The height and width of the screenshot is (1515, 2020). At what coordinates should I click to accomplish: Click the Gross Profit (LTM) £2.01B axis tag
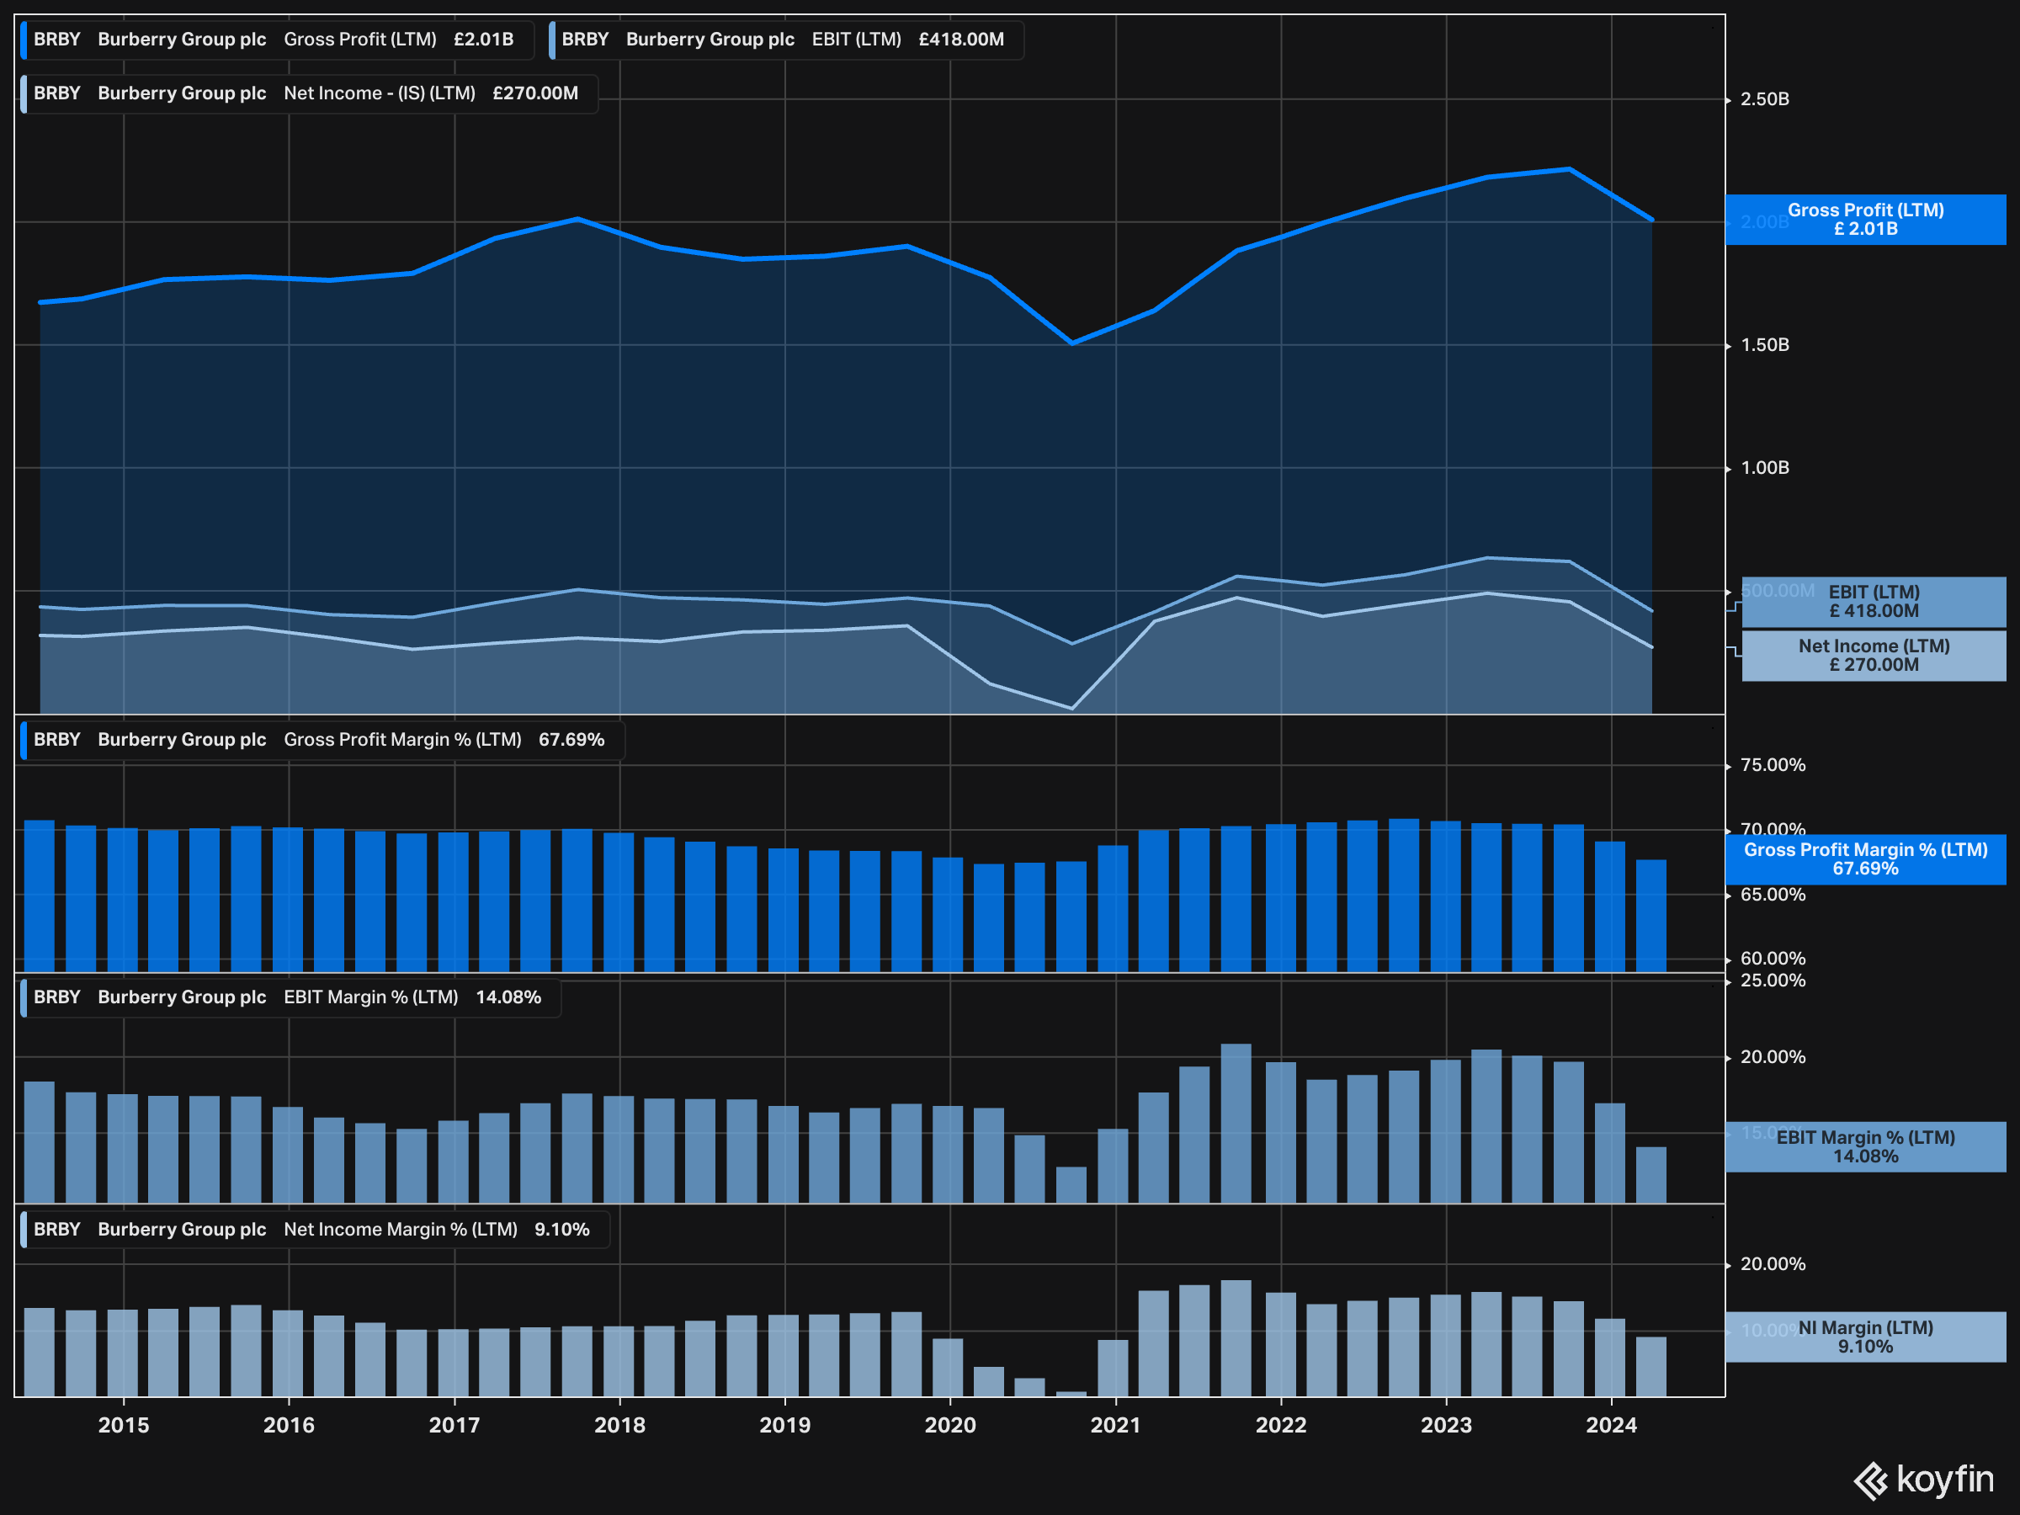(1865, 219)
